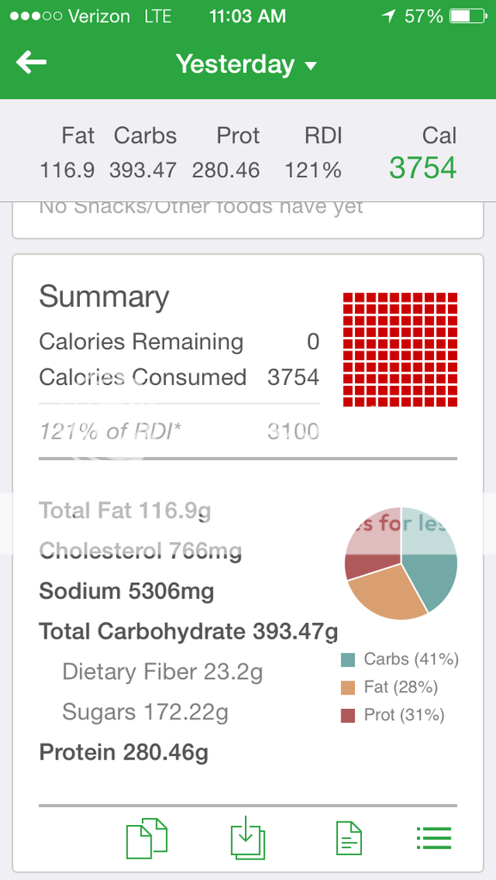Screen dimensions: 496x880
Task: Tap the Sodium 5306mg line
Action: click(126, 591)
